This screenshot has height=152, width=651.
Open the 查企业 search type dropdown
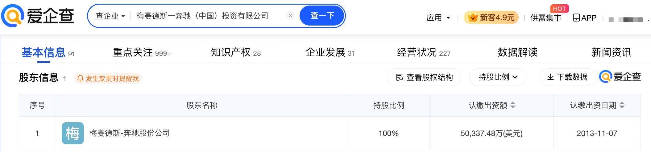pos(110,16)
